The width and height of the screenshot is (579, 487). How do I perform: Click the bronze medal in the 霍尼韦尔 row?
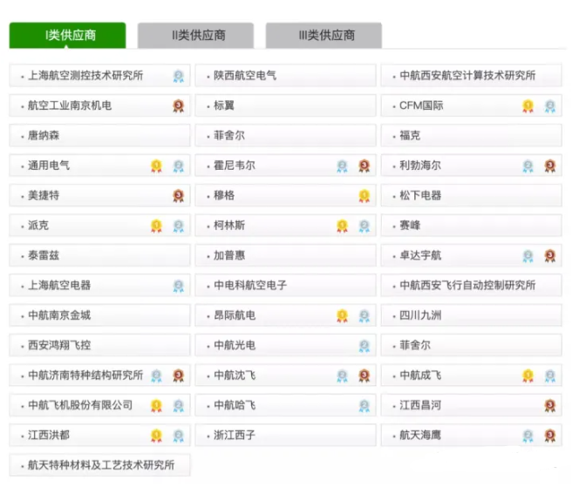pos(364,166)
